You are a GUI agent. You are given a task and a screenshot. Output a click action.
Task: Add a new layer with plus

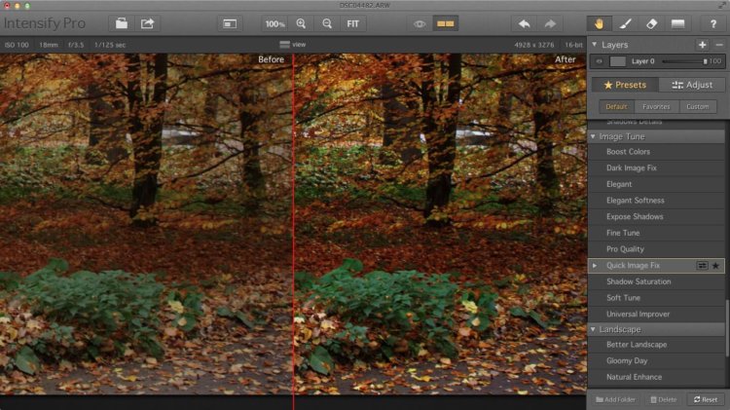[702, 45]
